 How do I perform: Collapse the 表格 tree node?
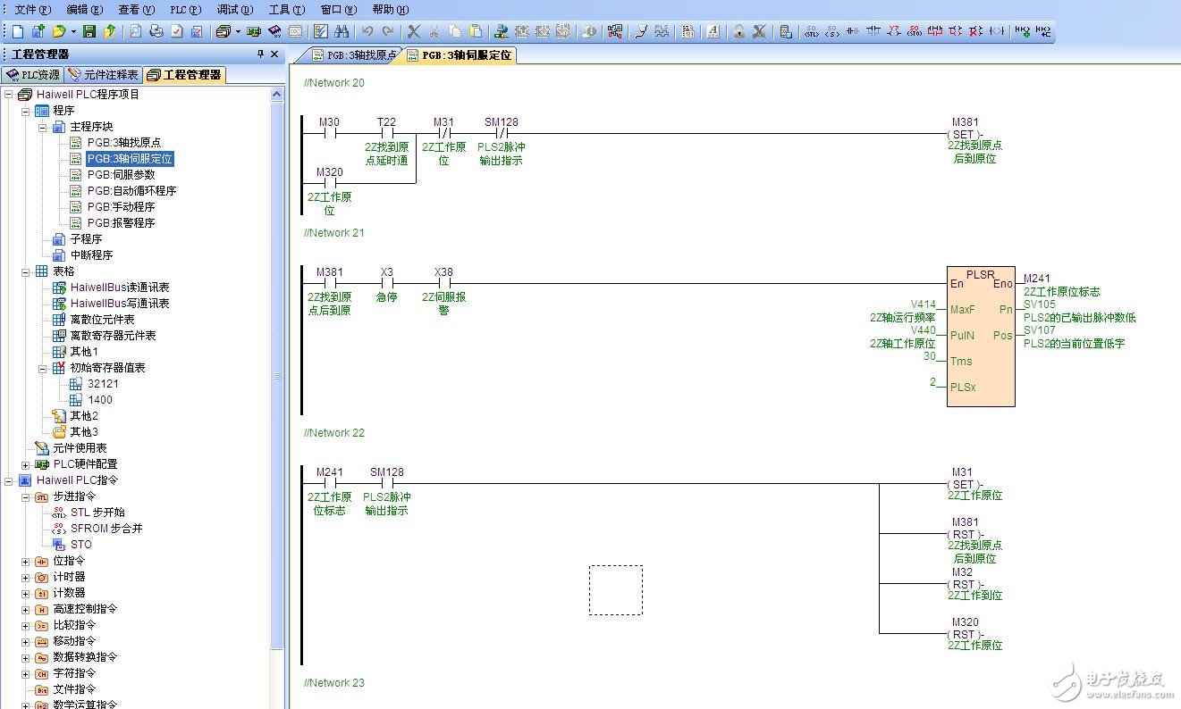pyautogui.click(x=26, y=271)
